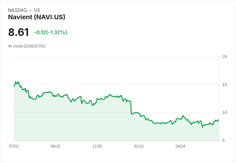The width and height of the screenshot is (236, 163).
Task: Click the 20 price label on the y-axis
Action: (225, 57)
